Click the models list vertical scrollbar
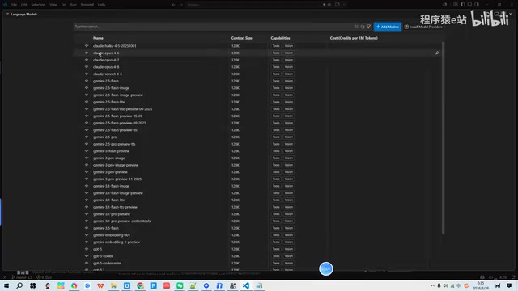 443,138
